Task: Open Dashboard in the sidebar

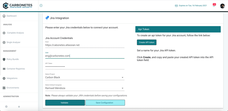Action: click(x=11, y=16)
